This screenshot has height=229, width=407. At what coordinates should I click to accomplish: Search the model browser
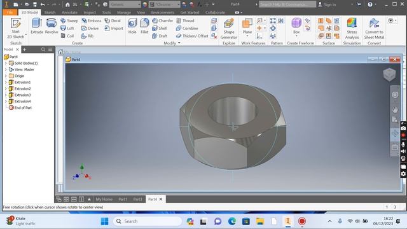[43, 50]
